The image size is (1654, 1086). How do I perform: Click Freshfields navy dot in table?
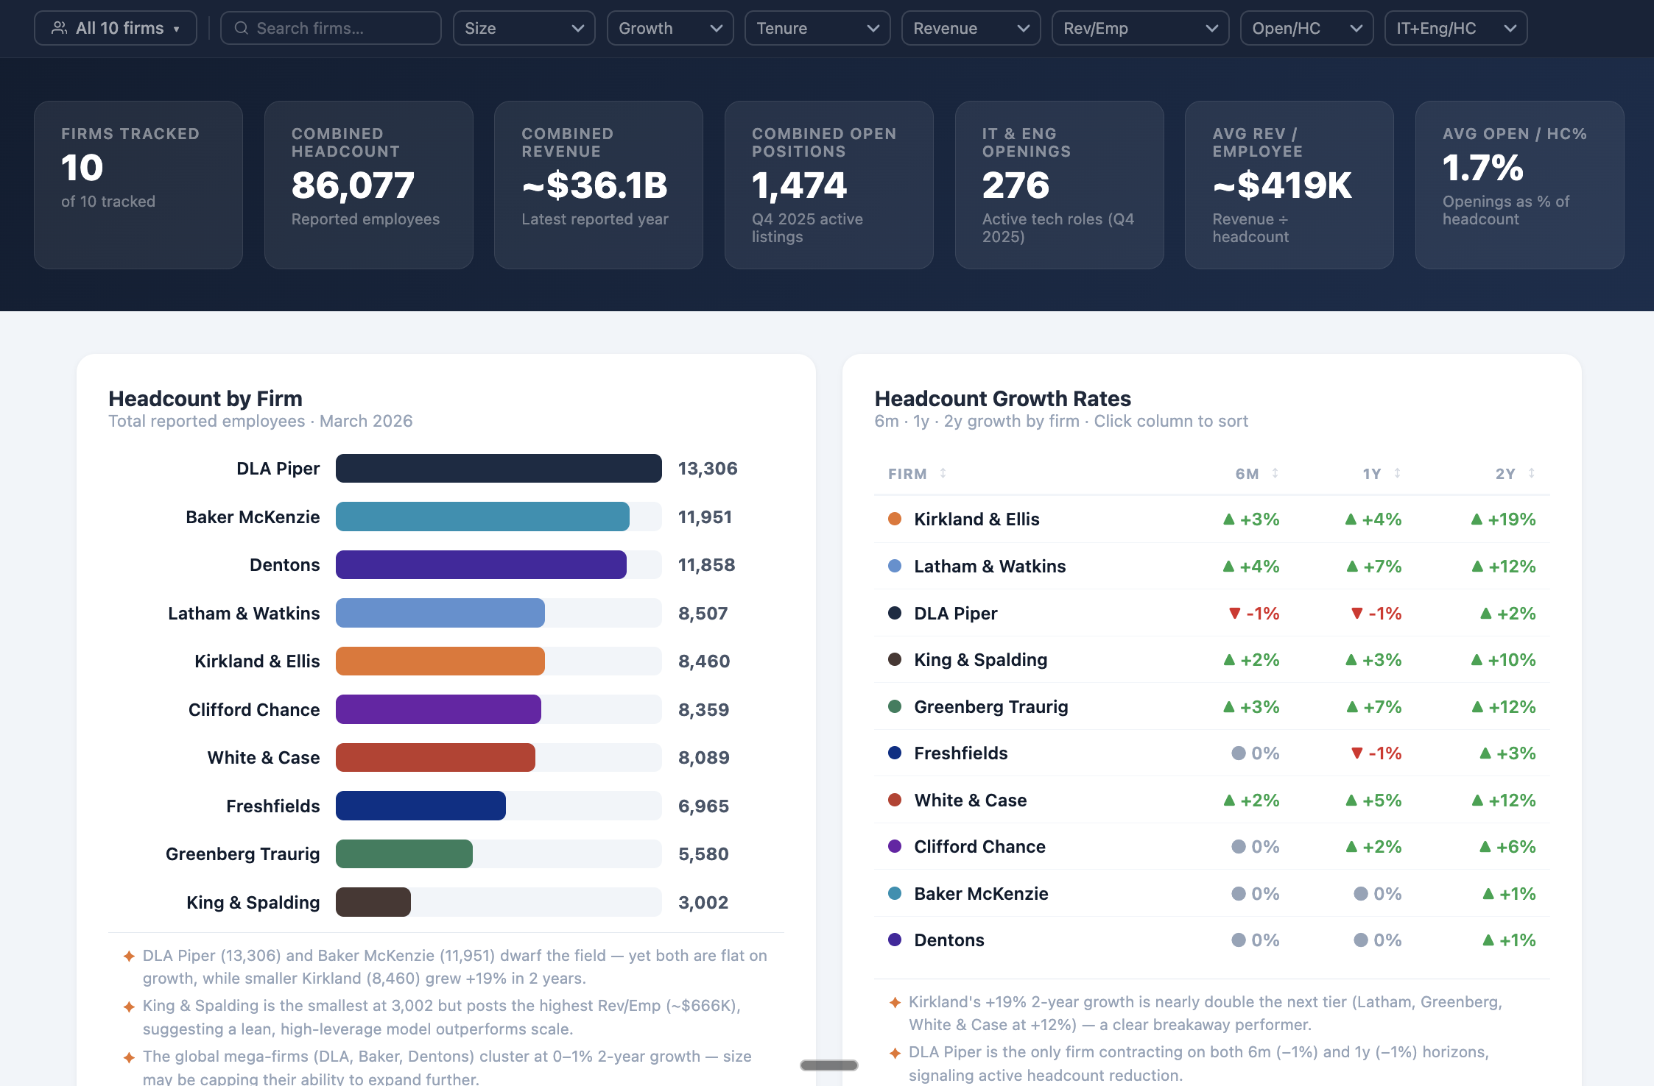coord(895,753)
